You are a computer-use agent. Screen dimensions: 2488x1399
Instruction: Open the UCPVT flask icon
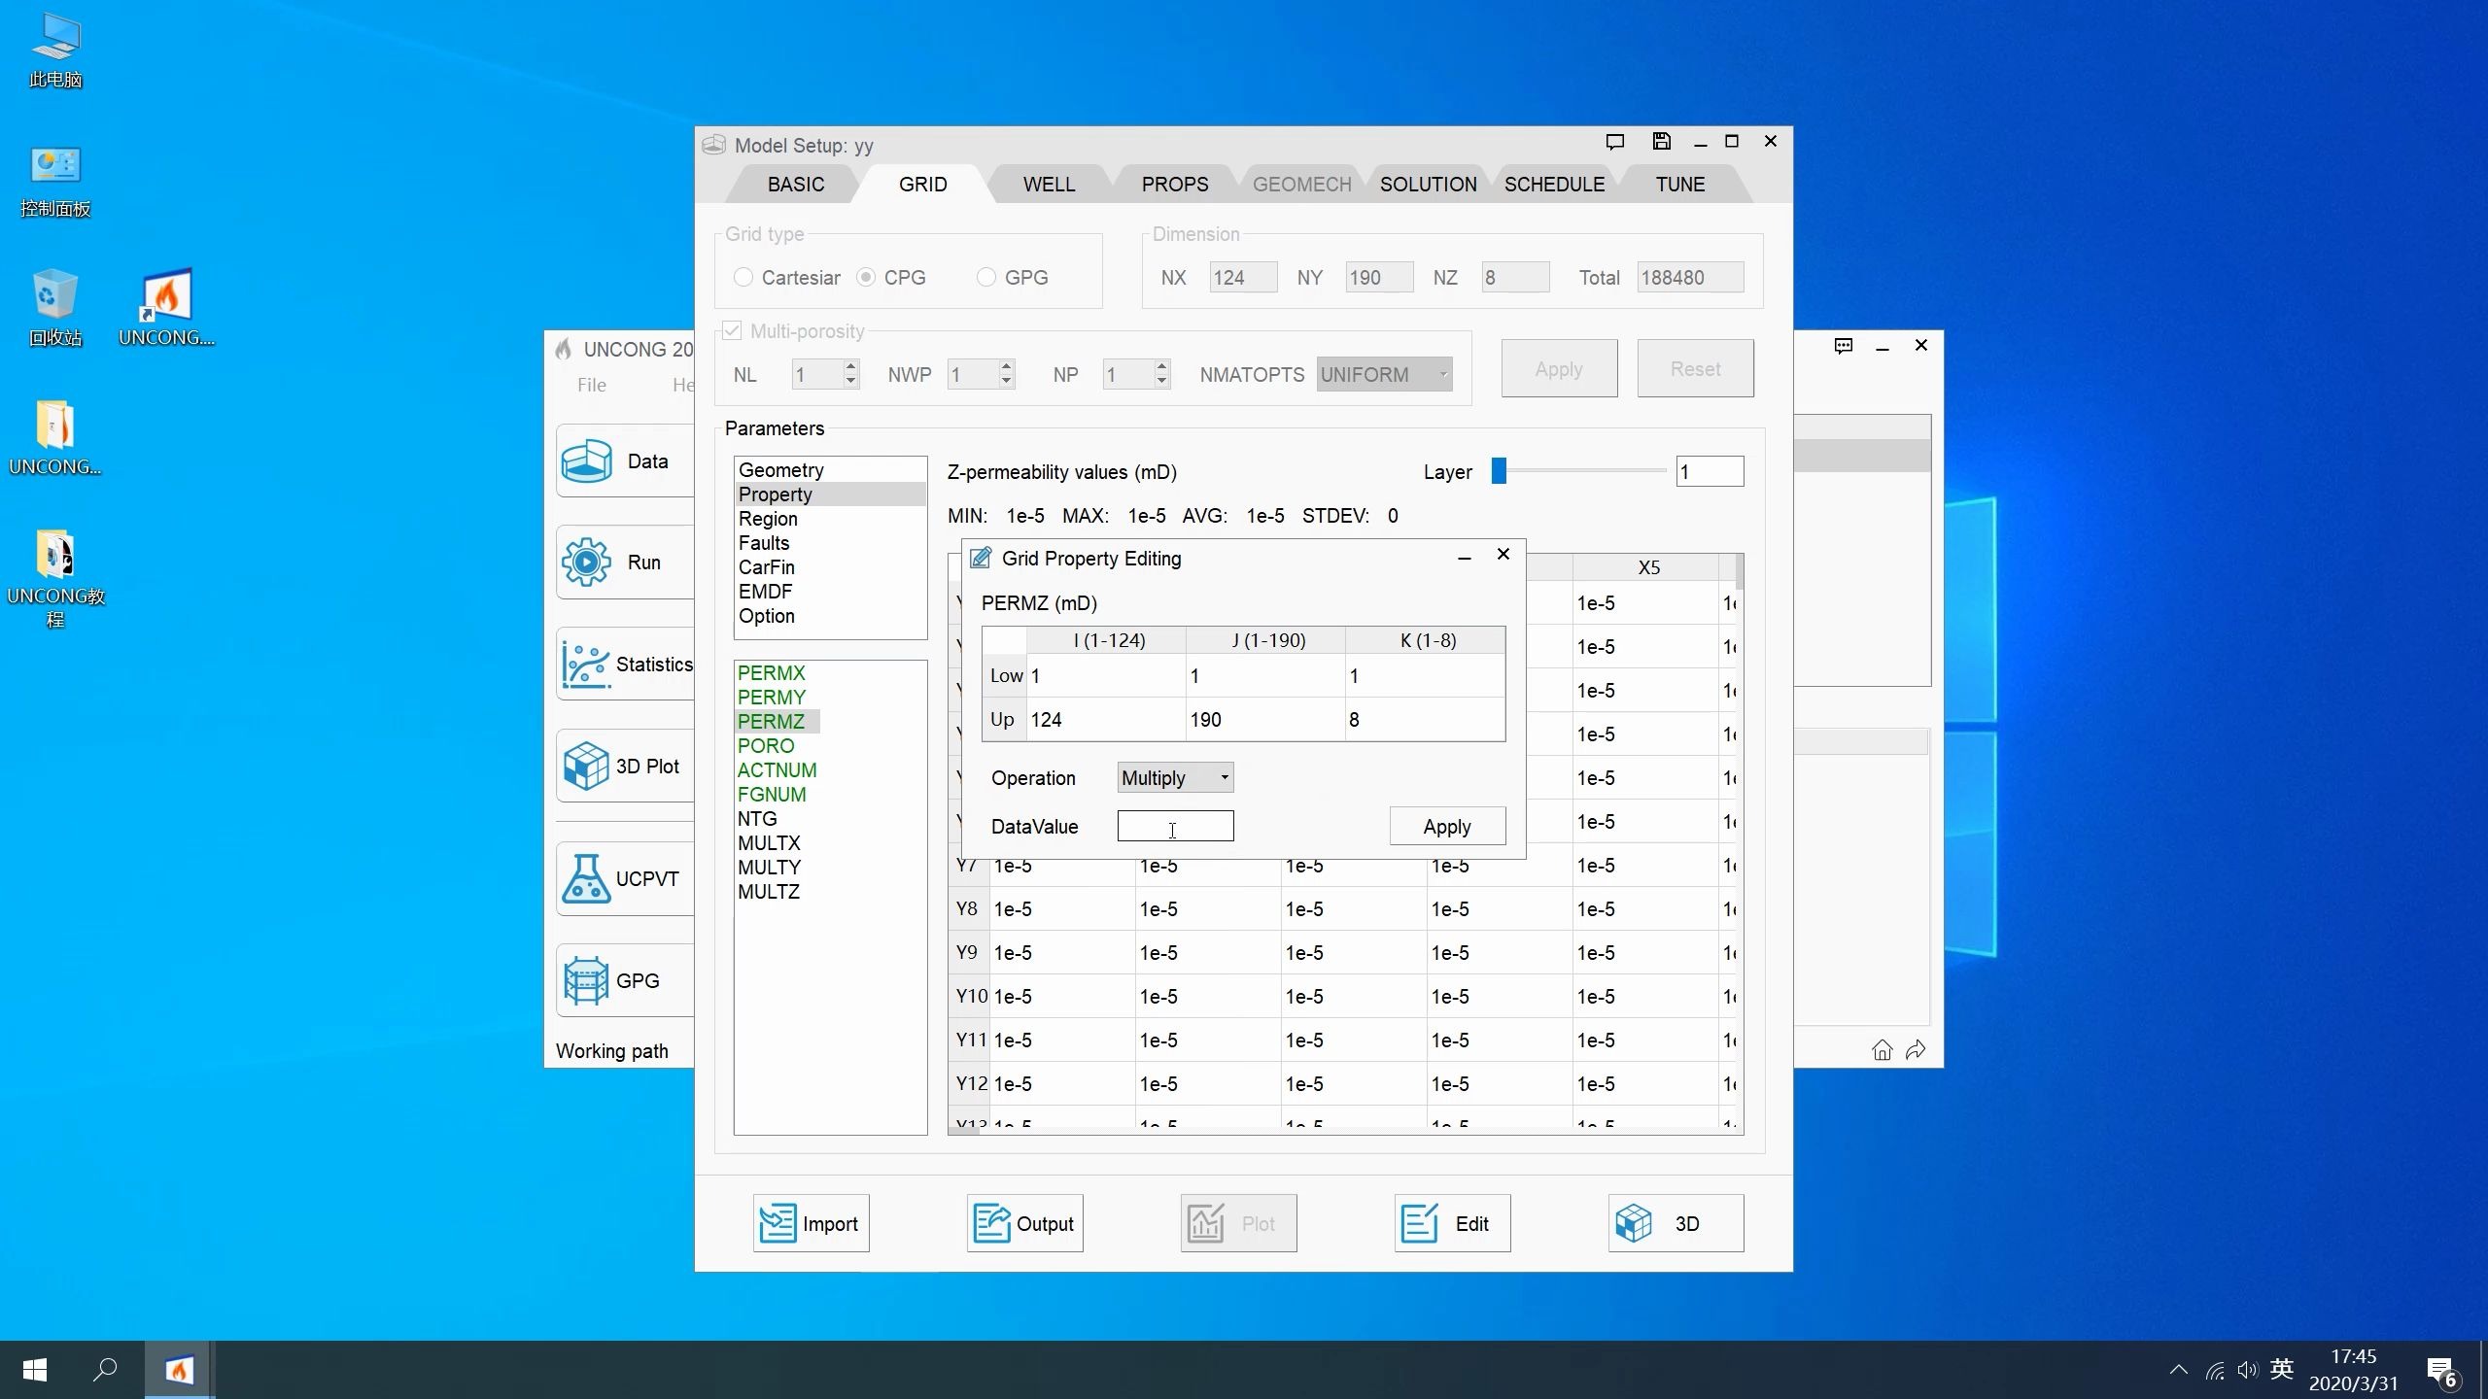pos(586,878)
